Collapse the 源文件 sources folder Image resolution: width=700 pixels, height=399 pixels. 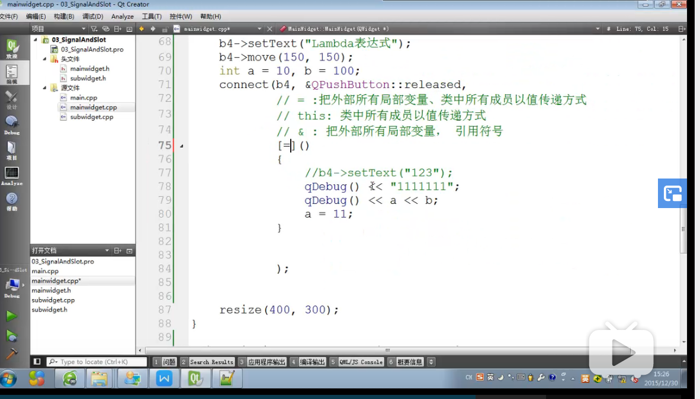[44, 88]
